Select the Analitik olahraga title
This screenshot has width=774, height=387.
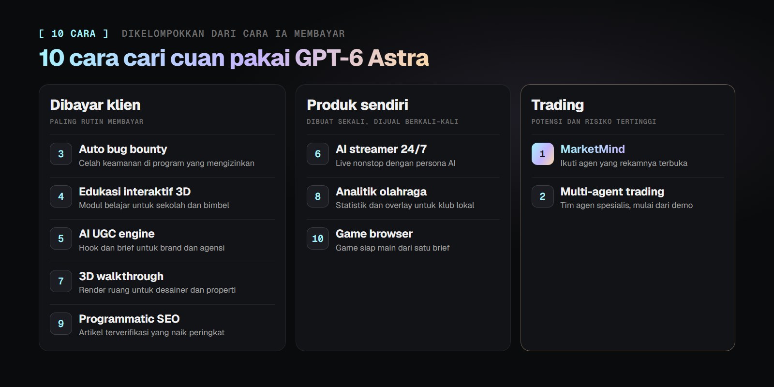click(381, 192)
